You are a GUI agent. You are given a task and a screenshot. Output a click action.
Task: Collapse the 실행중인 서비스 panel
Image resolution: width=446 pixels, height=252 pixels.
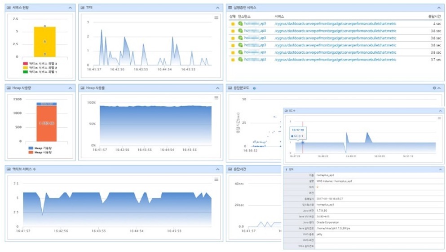(x=439, y=8)
